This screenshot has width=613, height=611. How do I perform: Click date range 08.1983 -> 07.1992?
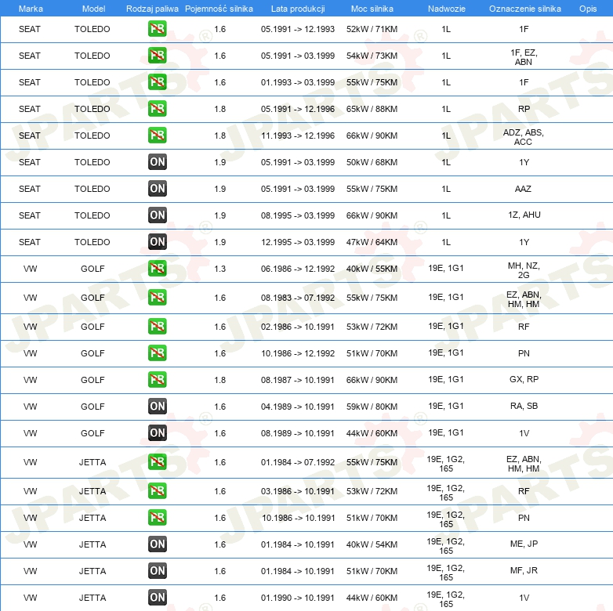tap(298, 298)
